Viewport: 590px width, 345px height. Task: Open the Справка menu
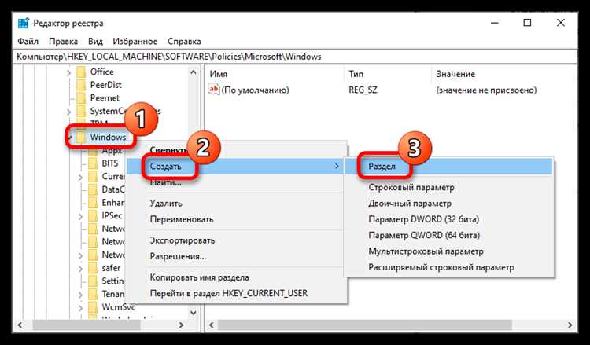(x=184, y=42)
